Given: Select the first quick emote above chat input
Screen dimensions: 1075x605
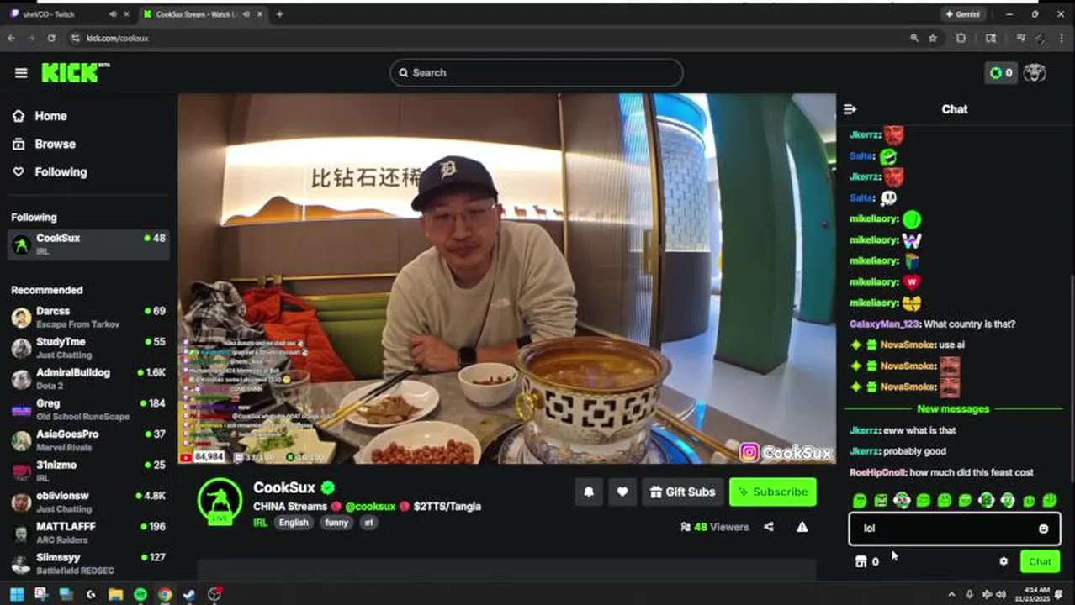Looking at the screenshot, I should [x=860, y=501].
